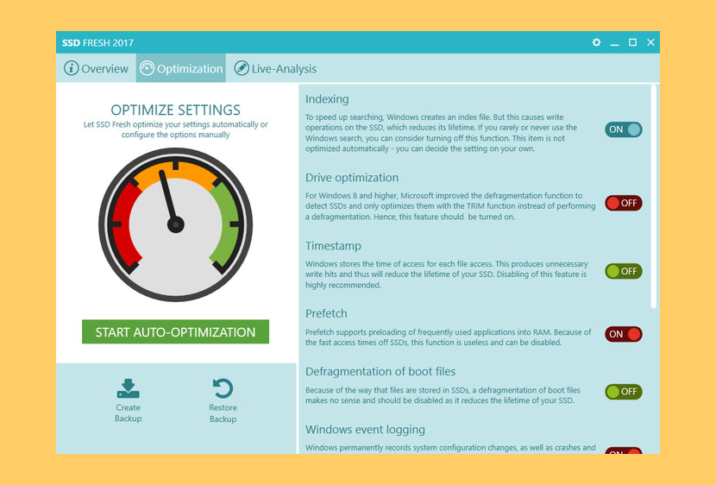716x485 pixels.
Task: Close the SSD Fresh 2017 window
Action: (650, 42)
